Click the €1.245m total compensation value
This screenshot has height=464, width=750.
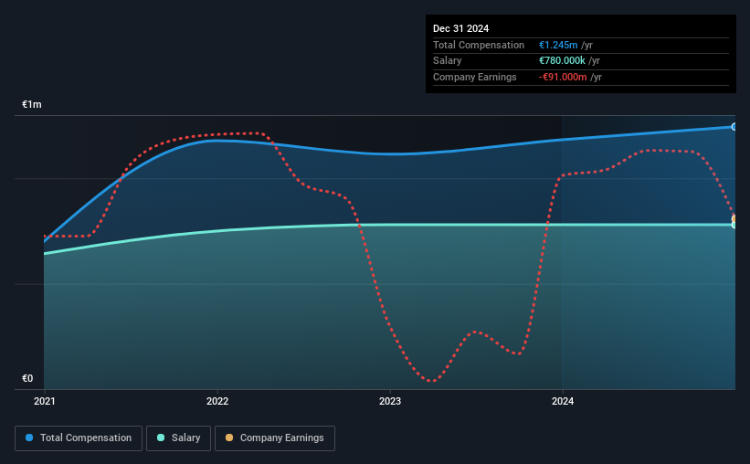pyautogui.click(x=558, y=45)
